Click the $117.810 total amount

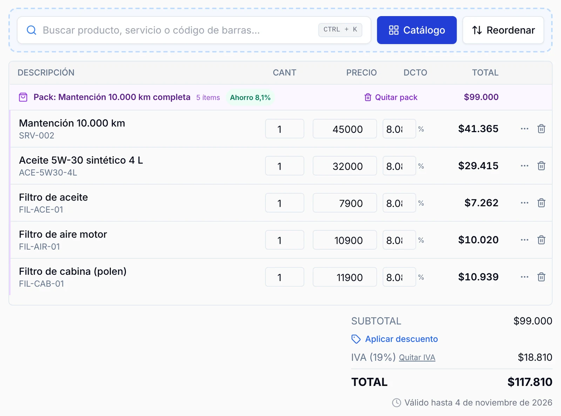click(x=530, y=382)
